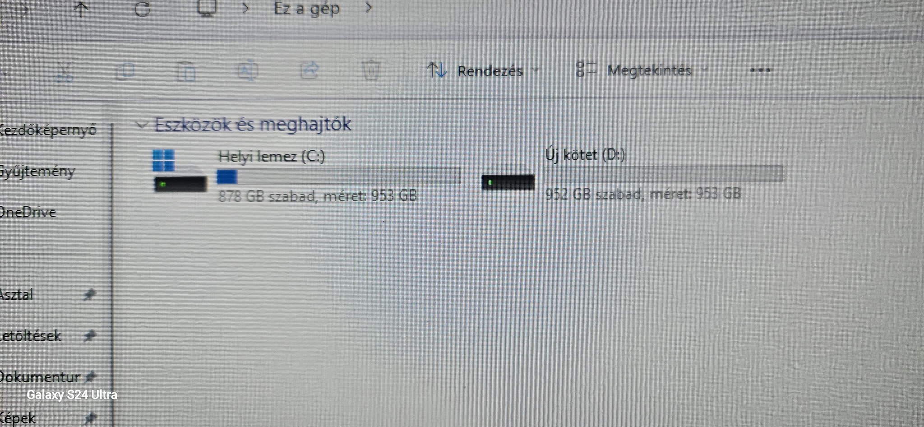Click the Share icon in toolbar

coord(310,70)
